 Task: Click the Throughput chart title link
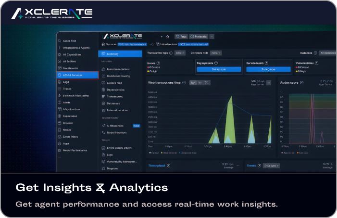[x=155, y=166]
